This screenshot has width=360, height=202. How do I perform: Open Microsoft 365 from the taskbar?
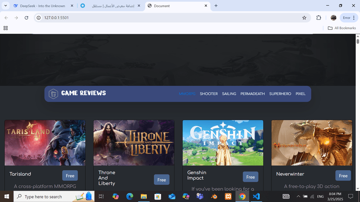click(x=186, y=196)
